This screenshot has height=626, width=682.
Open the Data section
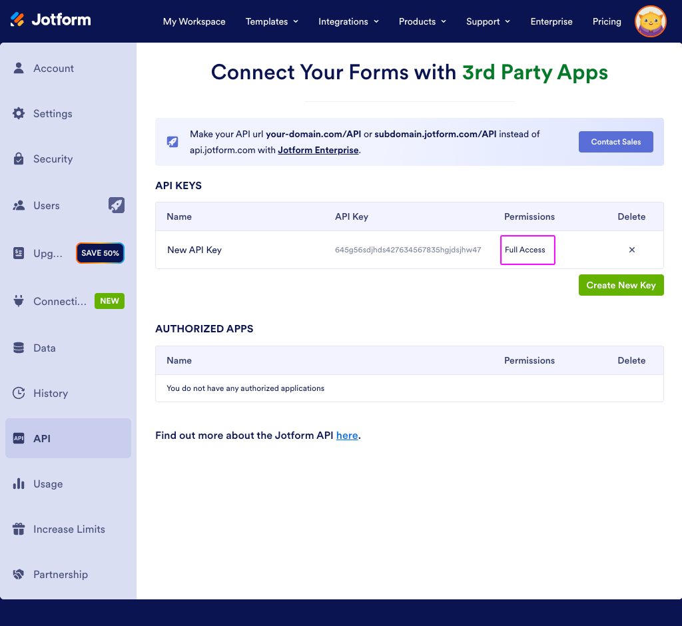(68, 348)
